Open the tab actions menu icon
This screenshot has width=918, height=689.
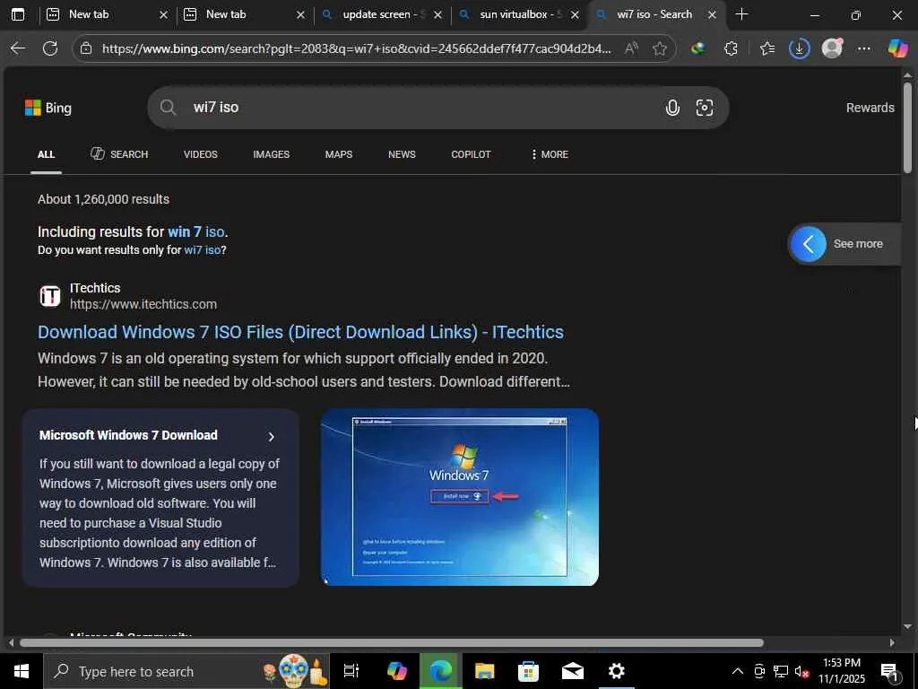point(18,14)
